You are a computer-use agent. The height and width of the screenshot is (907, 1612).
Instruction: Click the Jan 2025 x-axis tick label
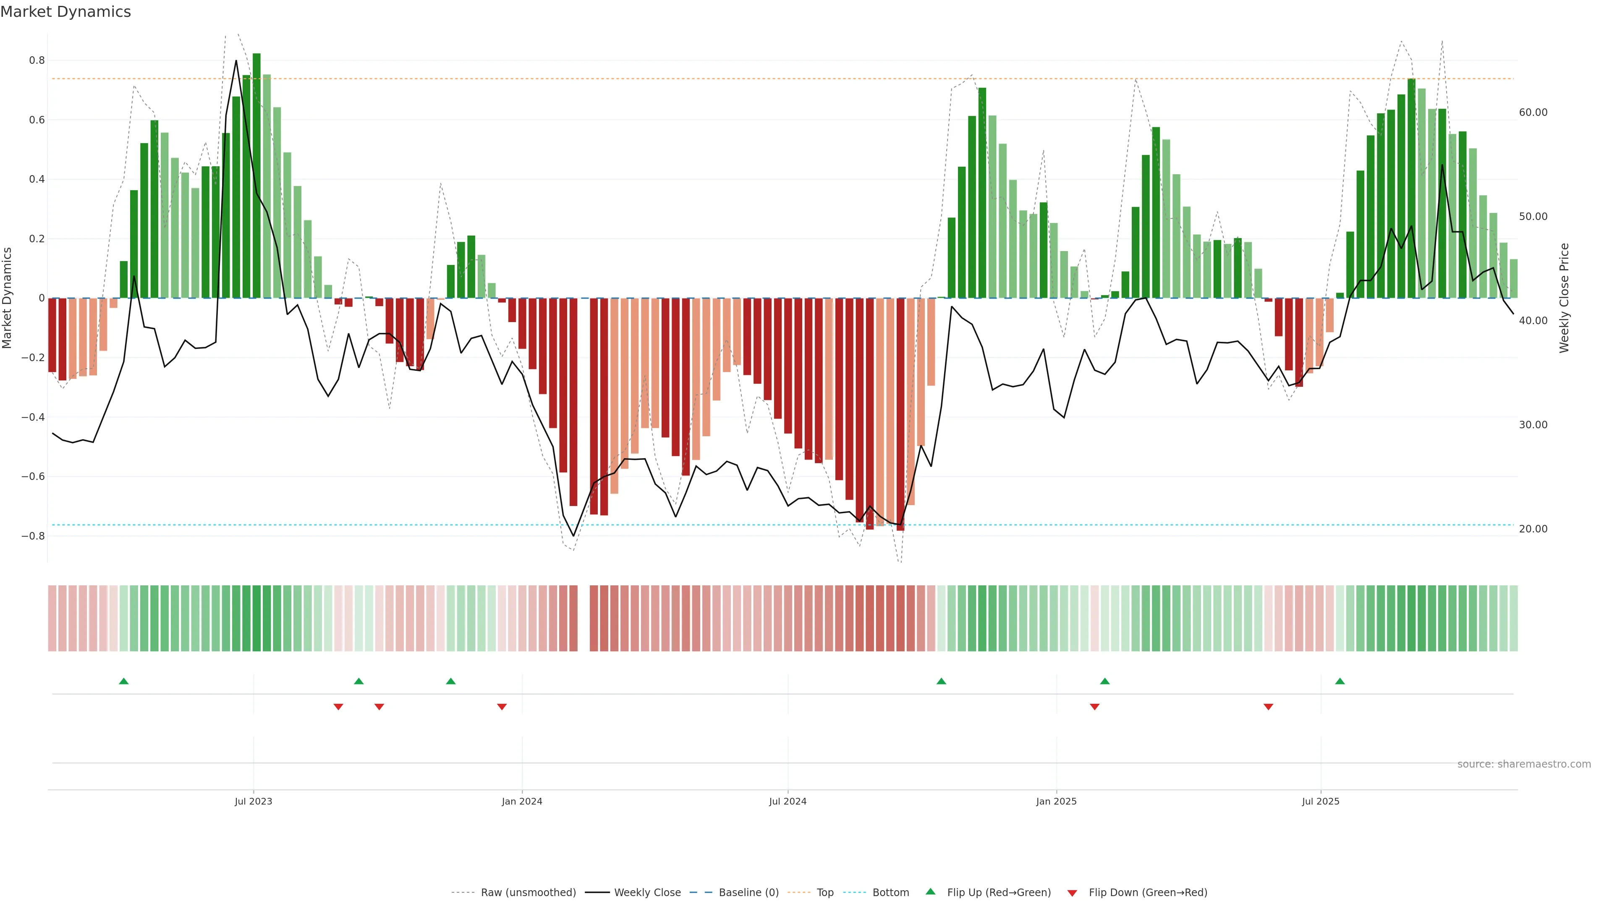1056,801
